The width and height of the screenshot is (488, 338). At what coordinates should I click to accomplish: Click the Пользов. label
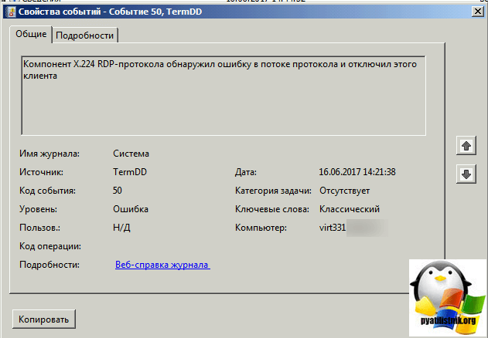tap(40, 228)
